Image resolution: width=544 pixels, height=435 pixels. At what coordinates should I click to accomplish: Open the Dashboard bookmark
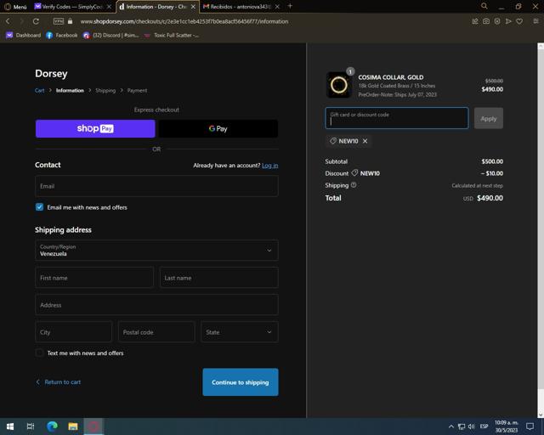[x=24, y=35]
